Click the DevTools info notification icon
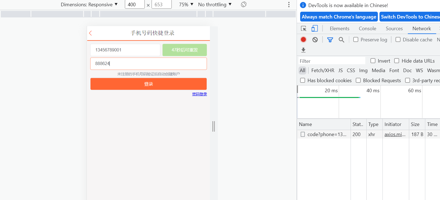This screenshot has height=200, width=440. 303,5
